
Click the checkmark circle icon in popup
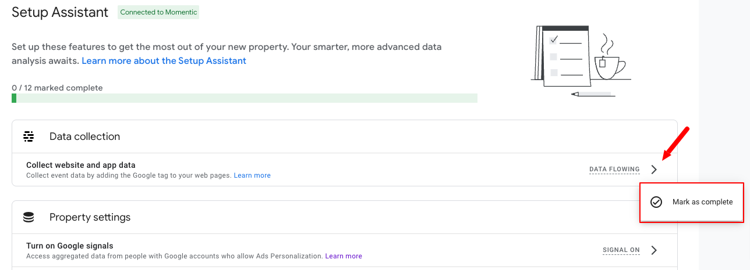pos(656,202)
